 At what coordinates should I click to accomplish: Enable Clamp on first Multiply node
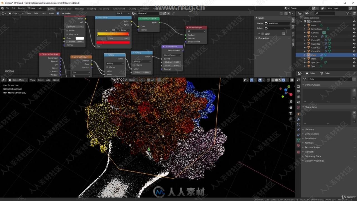pos(107,67)
